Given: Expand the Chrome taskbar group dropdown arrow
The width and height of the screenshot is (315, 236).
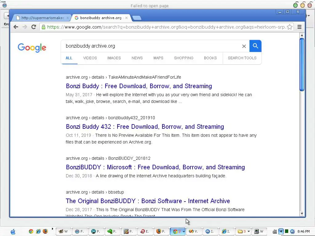Looking at the screenshot, I should [184, 231].
